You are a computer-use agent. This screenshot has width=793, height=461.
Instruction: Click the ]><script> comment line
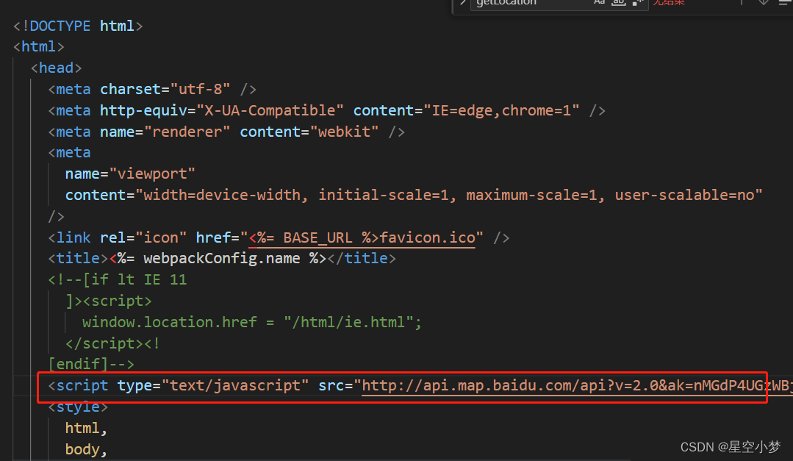(x=108, y=301)
